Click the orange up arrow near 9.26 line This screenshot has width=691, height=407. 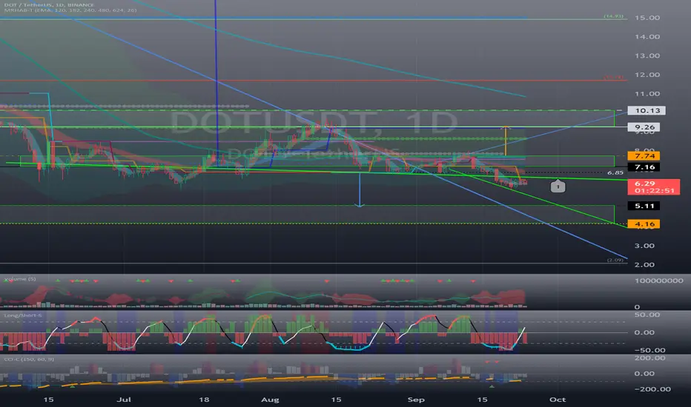[x=506, y=129]
